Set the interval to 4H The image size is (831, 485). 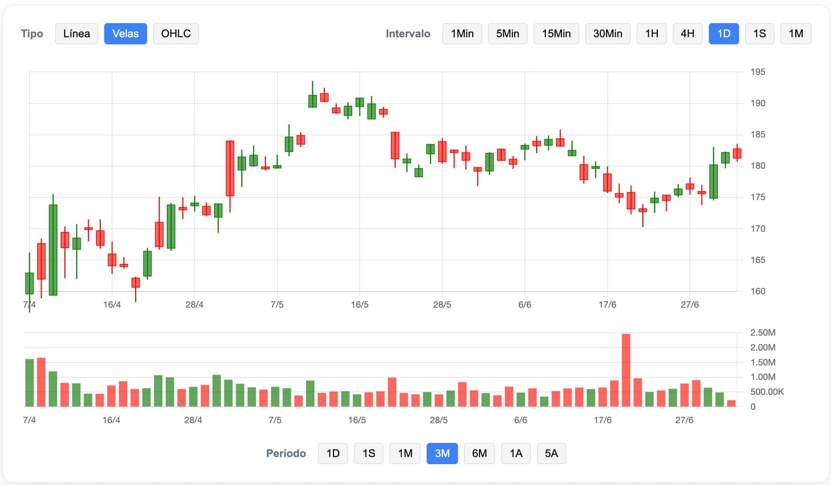pos(687,33)
